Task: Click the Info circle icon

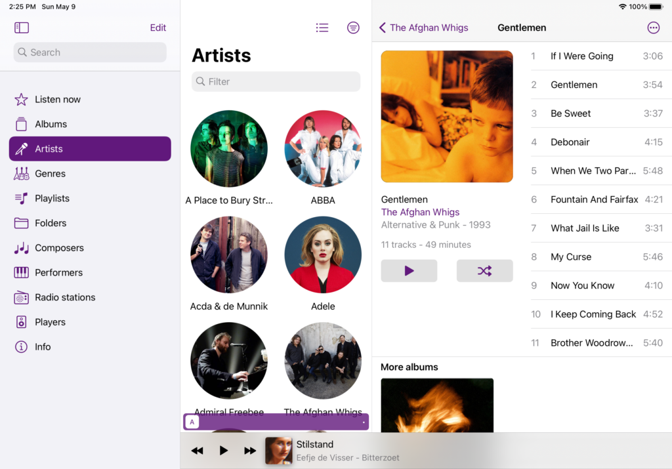Action: click(22, 346)
